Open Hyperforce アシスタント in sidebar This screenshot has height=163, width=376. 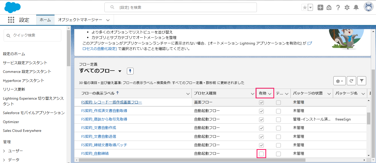coord(24,81)
